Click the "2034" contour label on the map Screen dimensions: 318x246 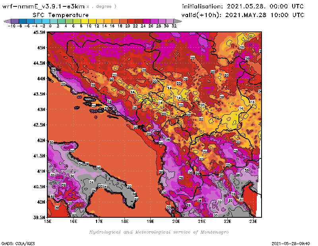coord(103,186)
